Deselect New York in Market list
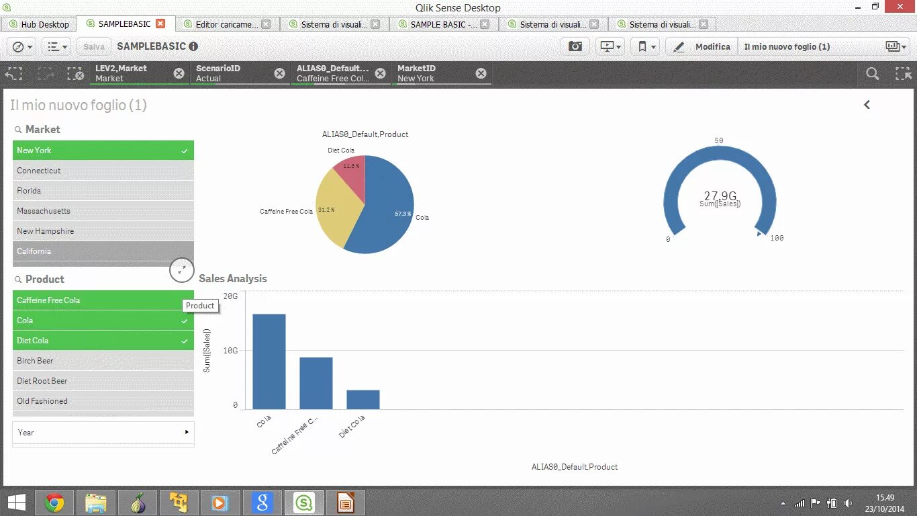 tap(103, 150)
